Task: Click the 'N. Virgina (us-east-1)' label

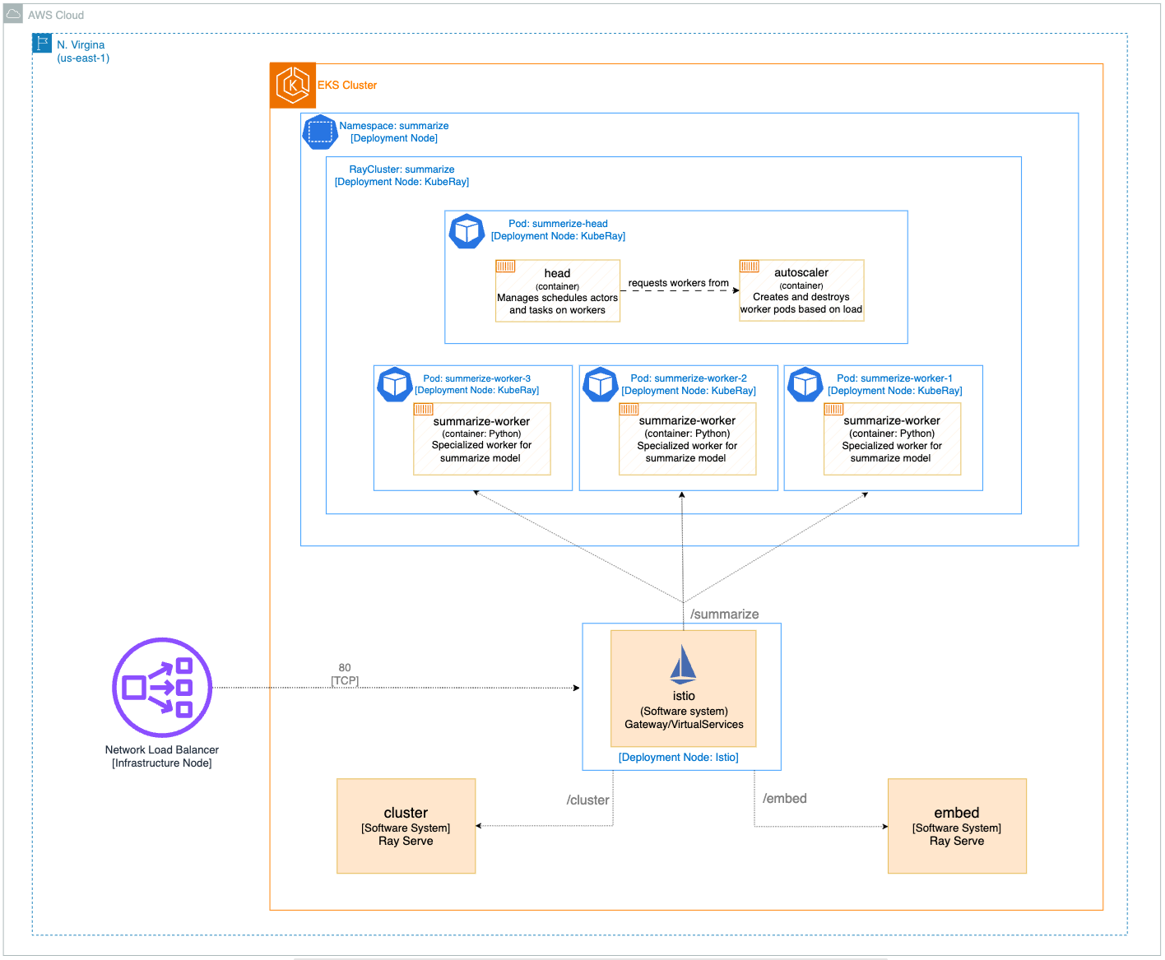Action: coord(82,51)
